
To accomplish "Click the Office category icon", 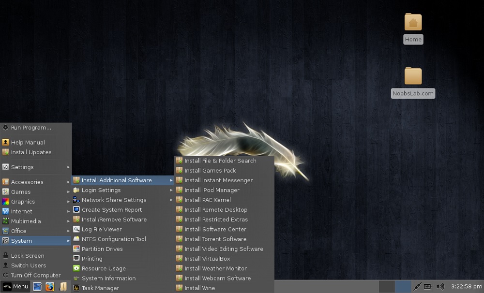I will (x=5, y=231).
